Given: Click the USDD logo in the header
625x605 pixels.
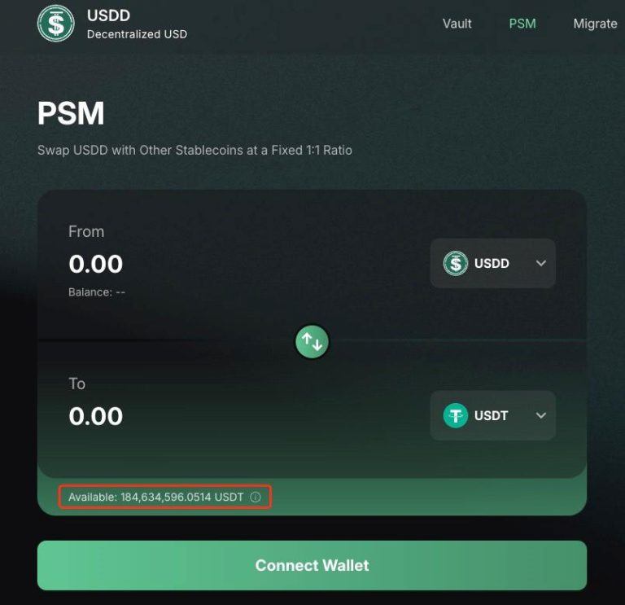Looking at the screenshot, I should tap(55, 23).
